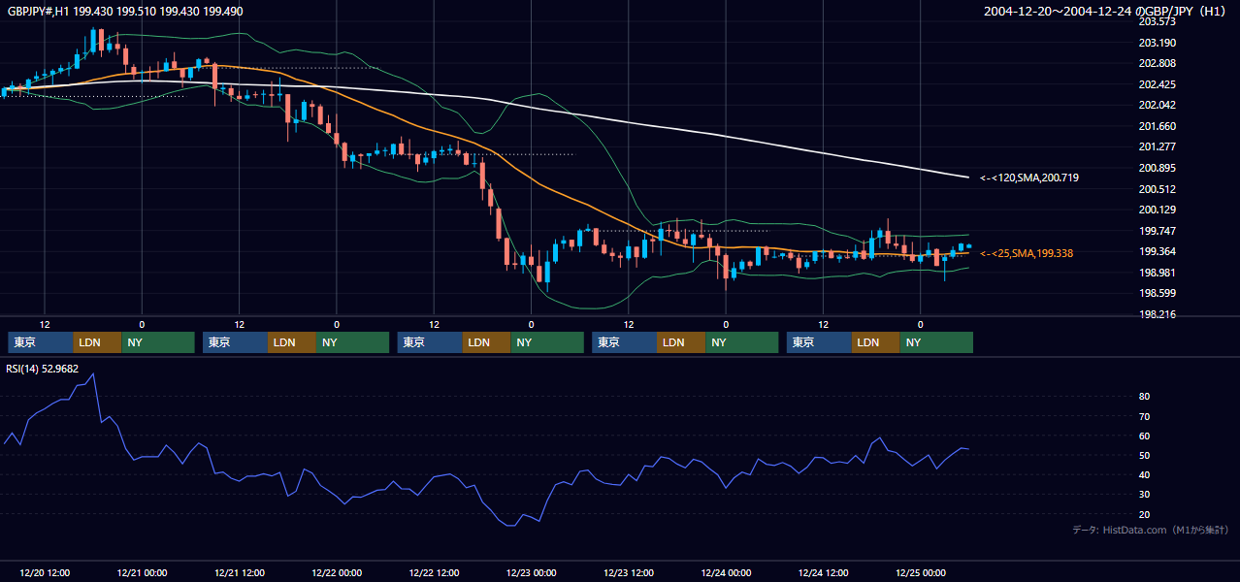Image resolution: width=1240 pixels, height=582 pixels.
Task: Click the 12/21 00:00 time axis label
Action: (x=142, y=572)
